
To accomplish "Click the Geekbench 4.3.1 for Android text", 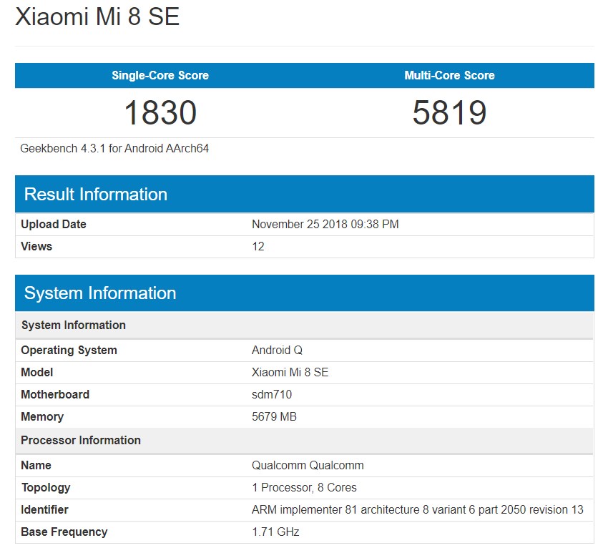I will point(114,149).
